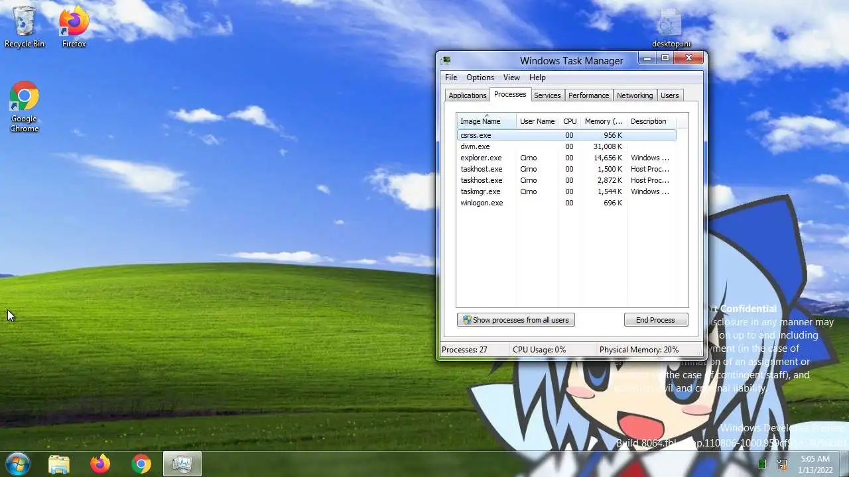
Task: Select the Google Chrome desktop shortcut
Action: 25,107
